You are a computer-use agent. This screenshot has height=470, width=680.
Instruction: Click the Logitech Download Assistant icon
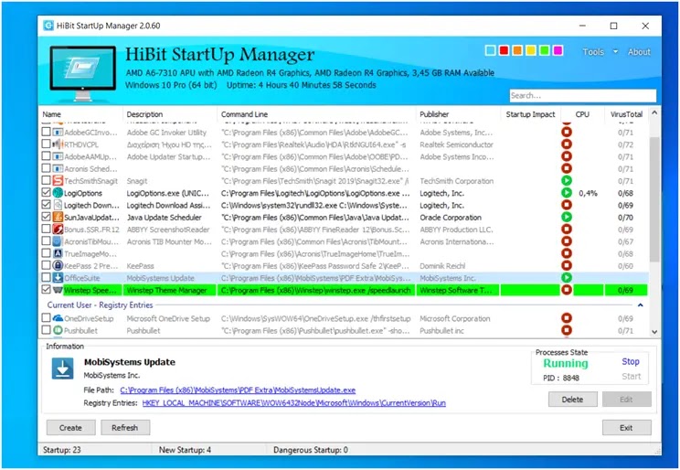tap(58, 205)
